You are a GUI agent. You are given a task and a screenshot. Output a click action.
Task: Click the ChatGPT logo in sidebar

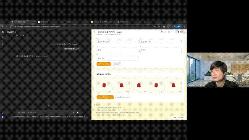pyautogui.click(x=2, y=32)
